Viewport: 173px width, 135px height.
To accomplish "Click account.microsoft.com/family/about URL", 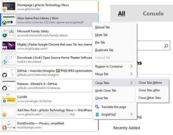I will [42, 35].
